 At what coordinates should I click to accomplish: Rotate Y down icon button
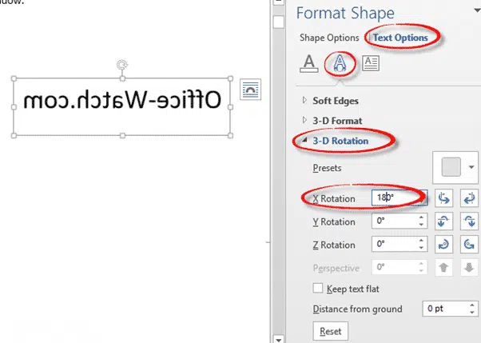tap(469, 221)
